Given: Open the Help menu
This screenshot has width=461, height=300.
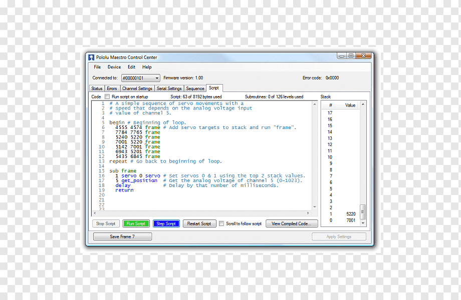Looking at the screenshot, I should 147,67.
